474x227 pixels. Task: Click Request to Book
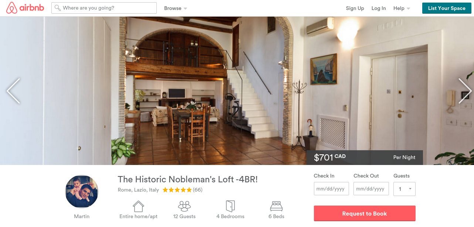(x=365, y=213)
